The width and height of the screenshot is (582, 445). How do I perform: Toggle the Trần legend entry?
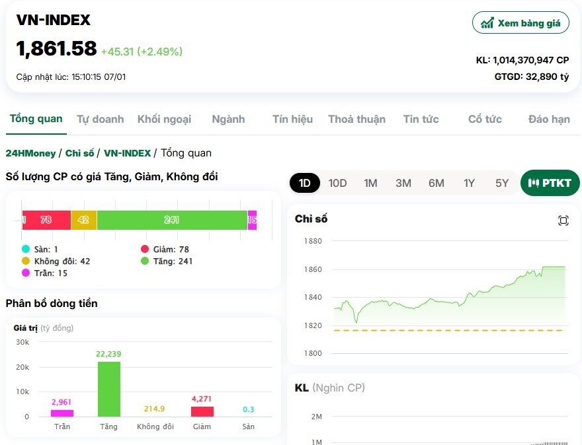(x=44, y=273)
